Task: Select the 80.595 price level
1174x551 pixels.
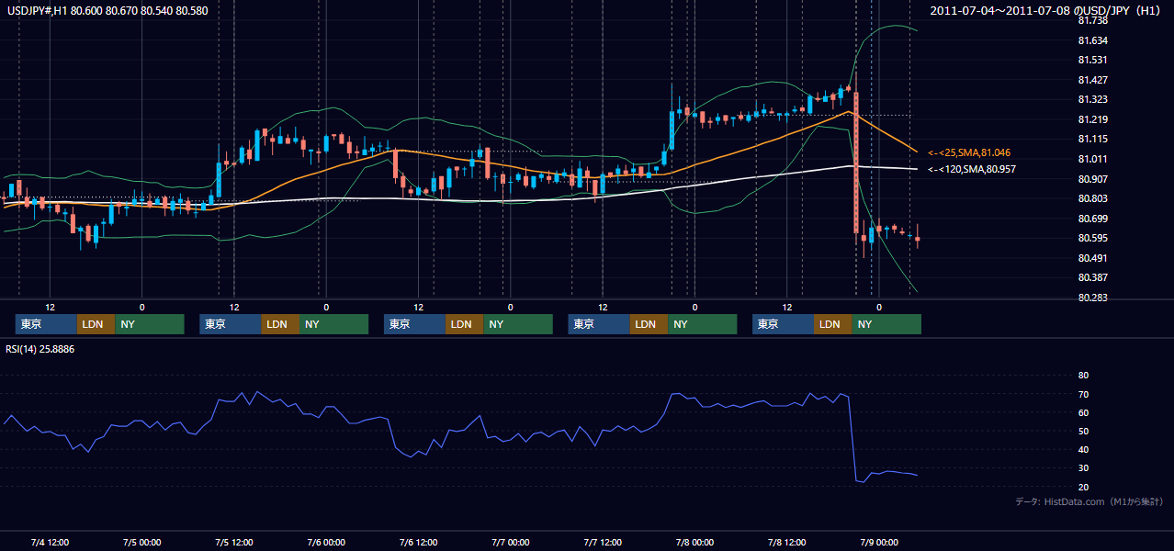Action: pyautogui.click(x=1091, y=238)
